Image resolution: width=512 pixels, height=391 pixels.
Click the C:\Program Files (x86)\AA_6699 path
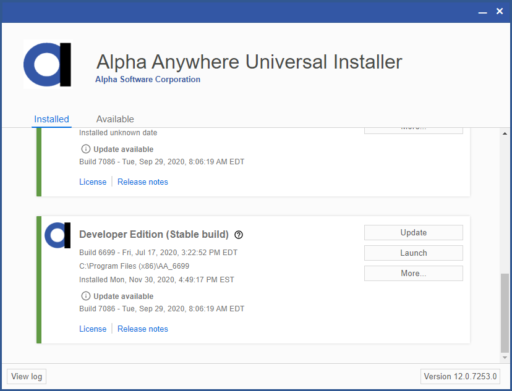[x=134, y=266]
